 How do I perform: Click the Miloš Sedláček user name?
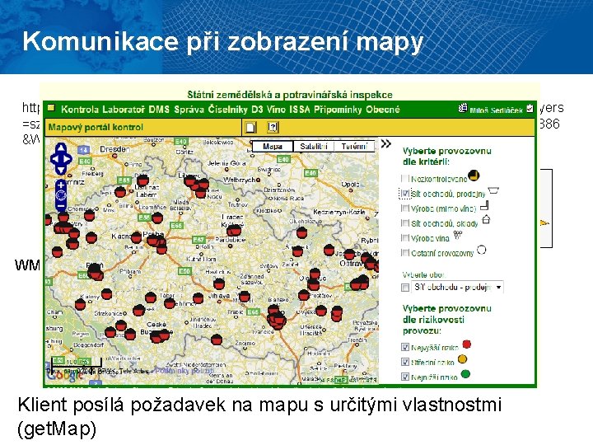click(496, 110)
